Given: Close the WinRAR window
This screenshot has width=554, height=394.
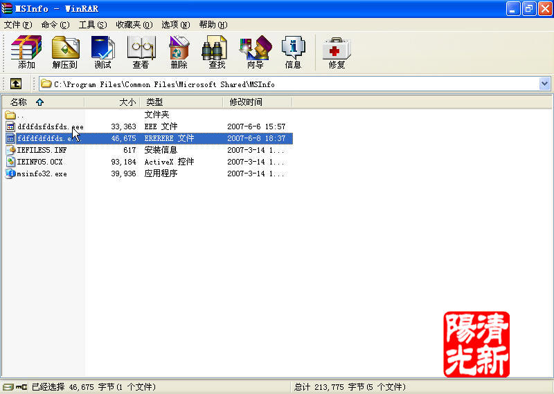Looking at the screenshot, I should pos(545,8).
